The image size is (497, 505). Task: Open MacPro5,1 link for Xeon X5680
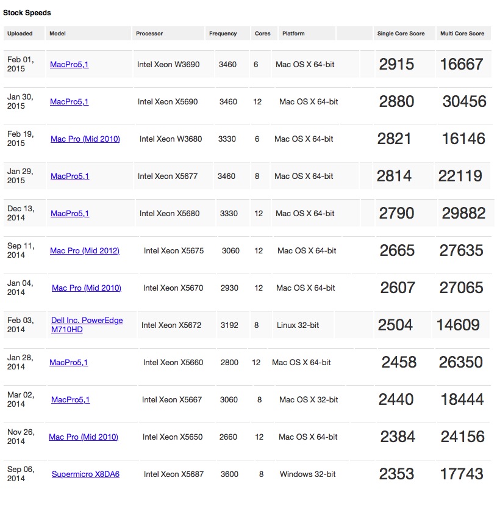point(70,214)
